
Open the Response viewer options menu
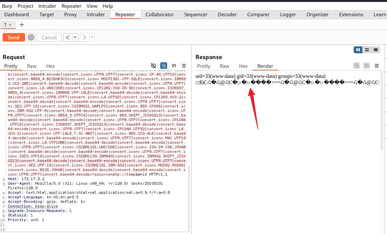[377, 66]
